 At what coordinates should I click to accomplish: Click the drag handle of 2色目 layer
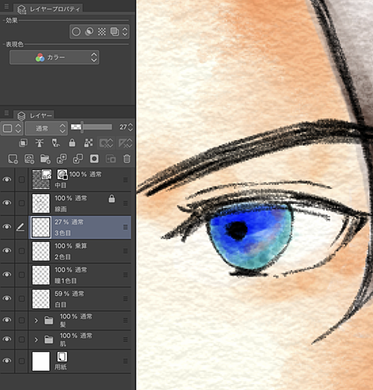[125, 251]
